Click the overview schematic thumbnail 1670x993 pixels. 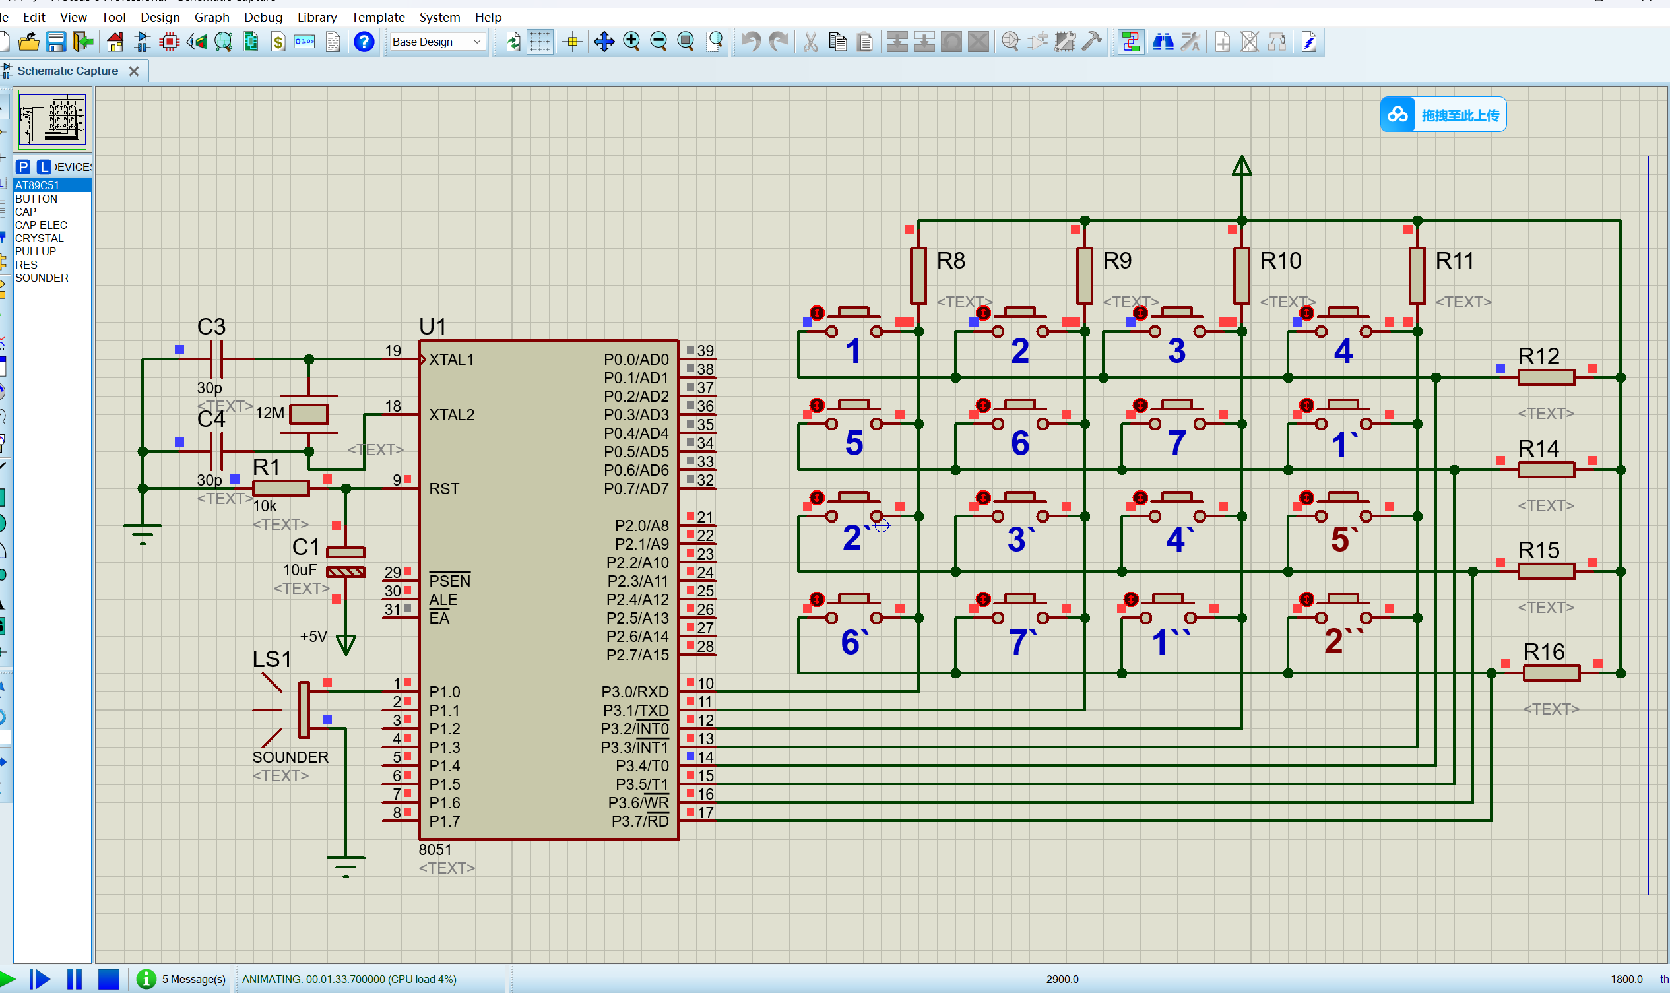pos(52,120)
